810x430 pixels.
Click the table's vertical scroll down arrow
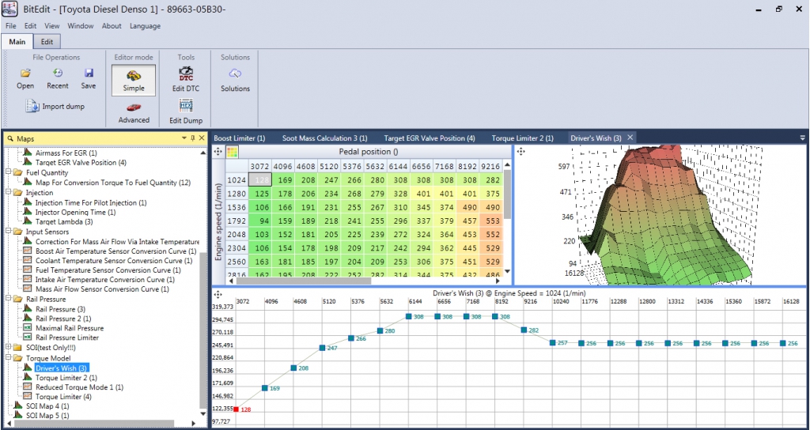tap(507, 272)
